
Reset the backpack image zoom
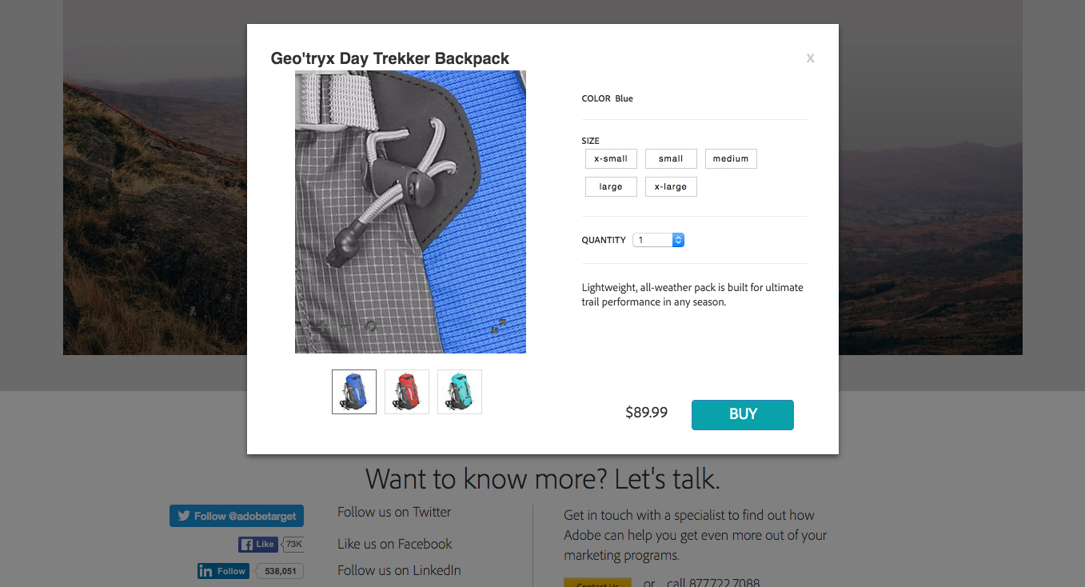click(370, 325)
